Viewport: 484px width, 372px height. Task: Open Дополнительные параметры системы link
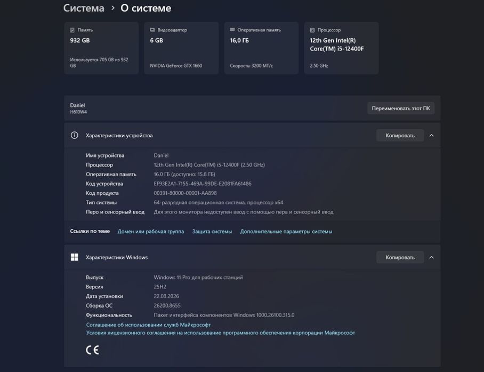coord(286,232)
